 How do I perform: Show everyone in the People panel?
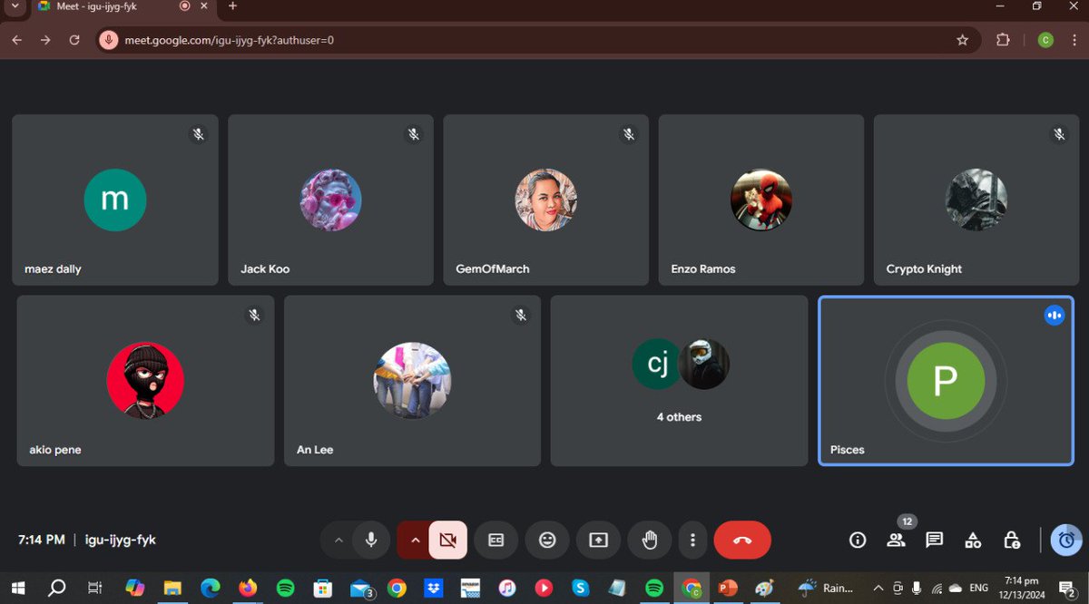897,540
